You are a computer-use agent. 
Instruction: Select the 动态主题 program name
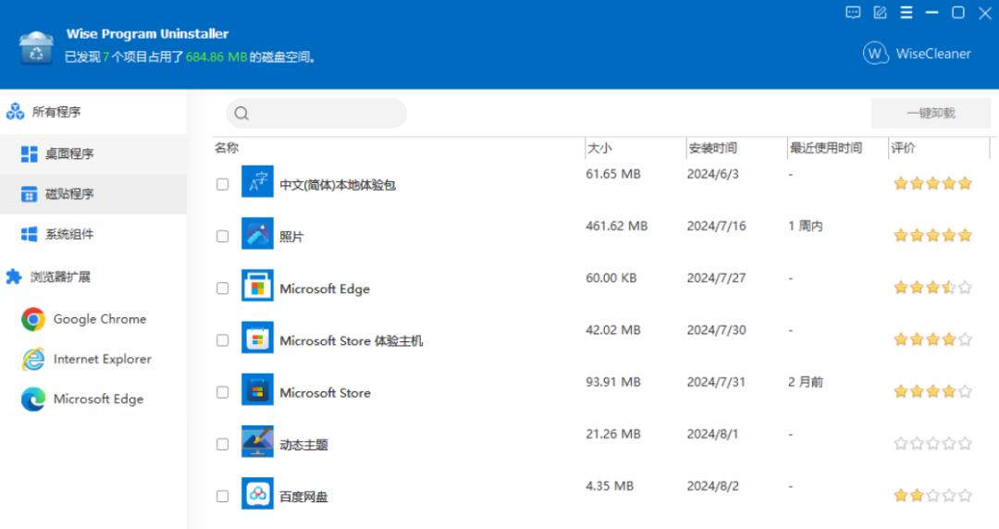click(304, 445)
